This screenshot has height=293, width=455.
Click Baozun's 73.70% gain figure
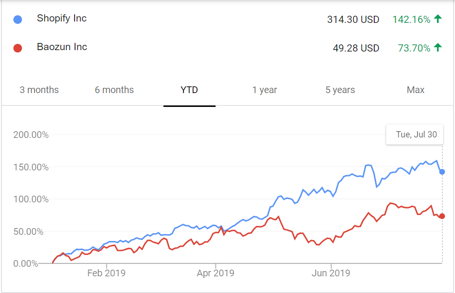[x=414, y=48]
